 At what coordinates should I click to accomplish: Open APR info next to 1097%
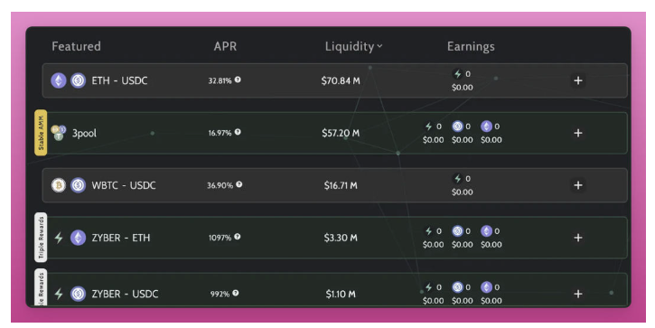237,237
